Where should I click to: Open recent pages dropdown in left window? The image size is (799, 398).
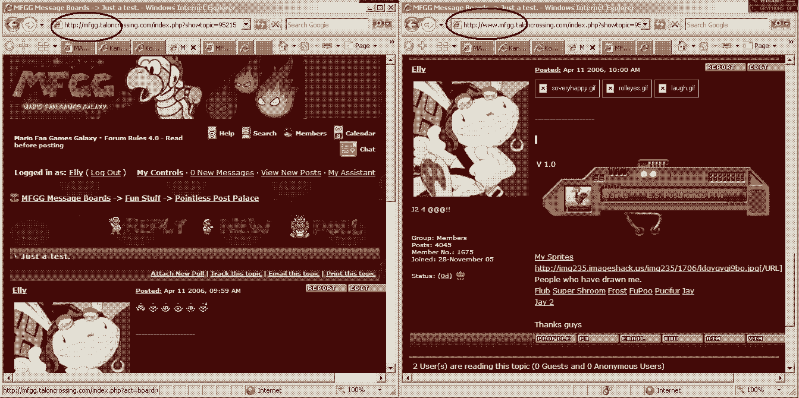point(42,25)
